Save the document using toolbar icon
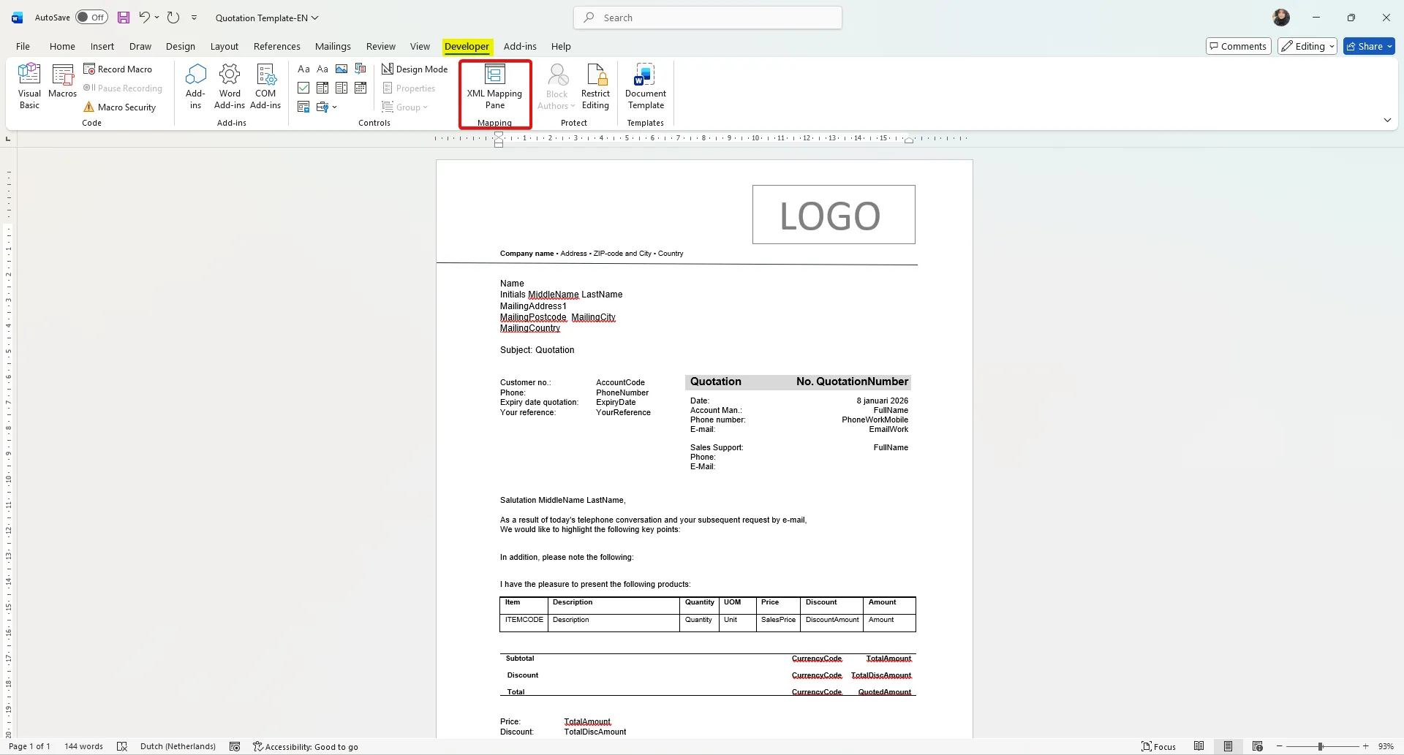1404x755 pixels. [124, 18]
